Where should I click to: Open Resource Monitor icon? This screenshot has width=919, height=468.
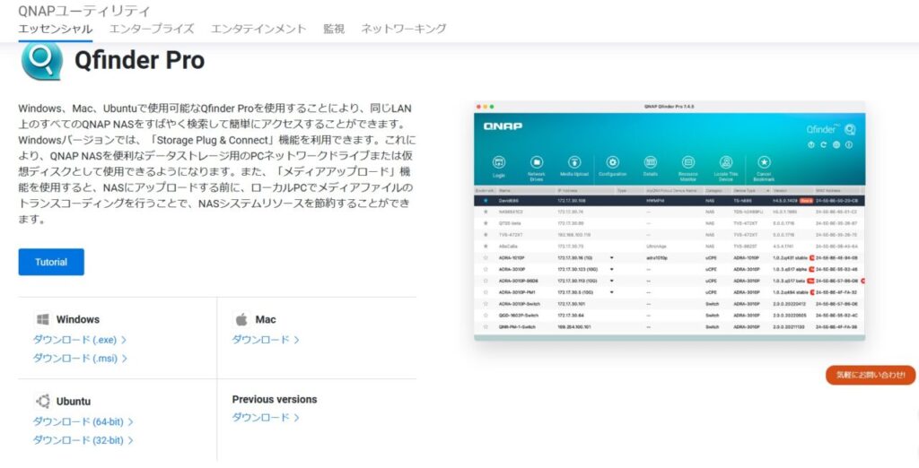(x=688, y=162)
